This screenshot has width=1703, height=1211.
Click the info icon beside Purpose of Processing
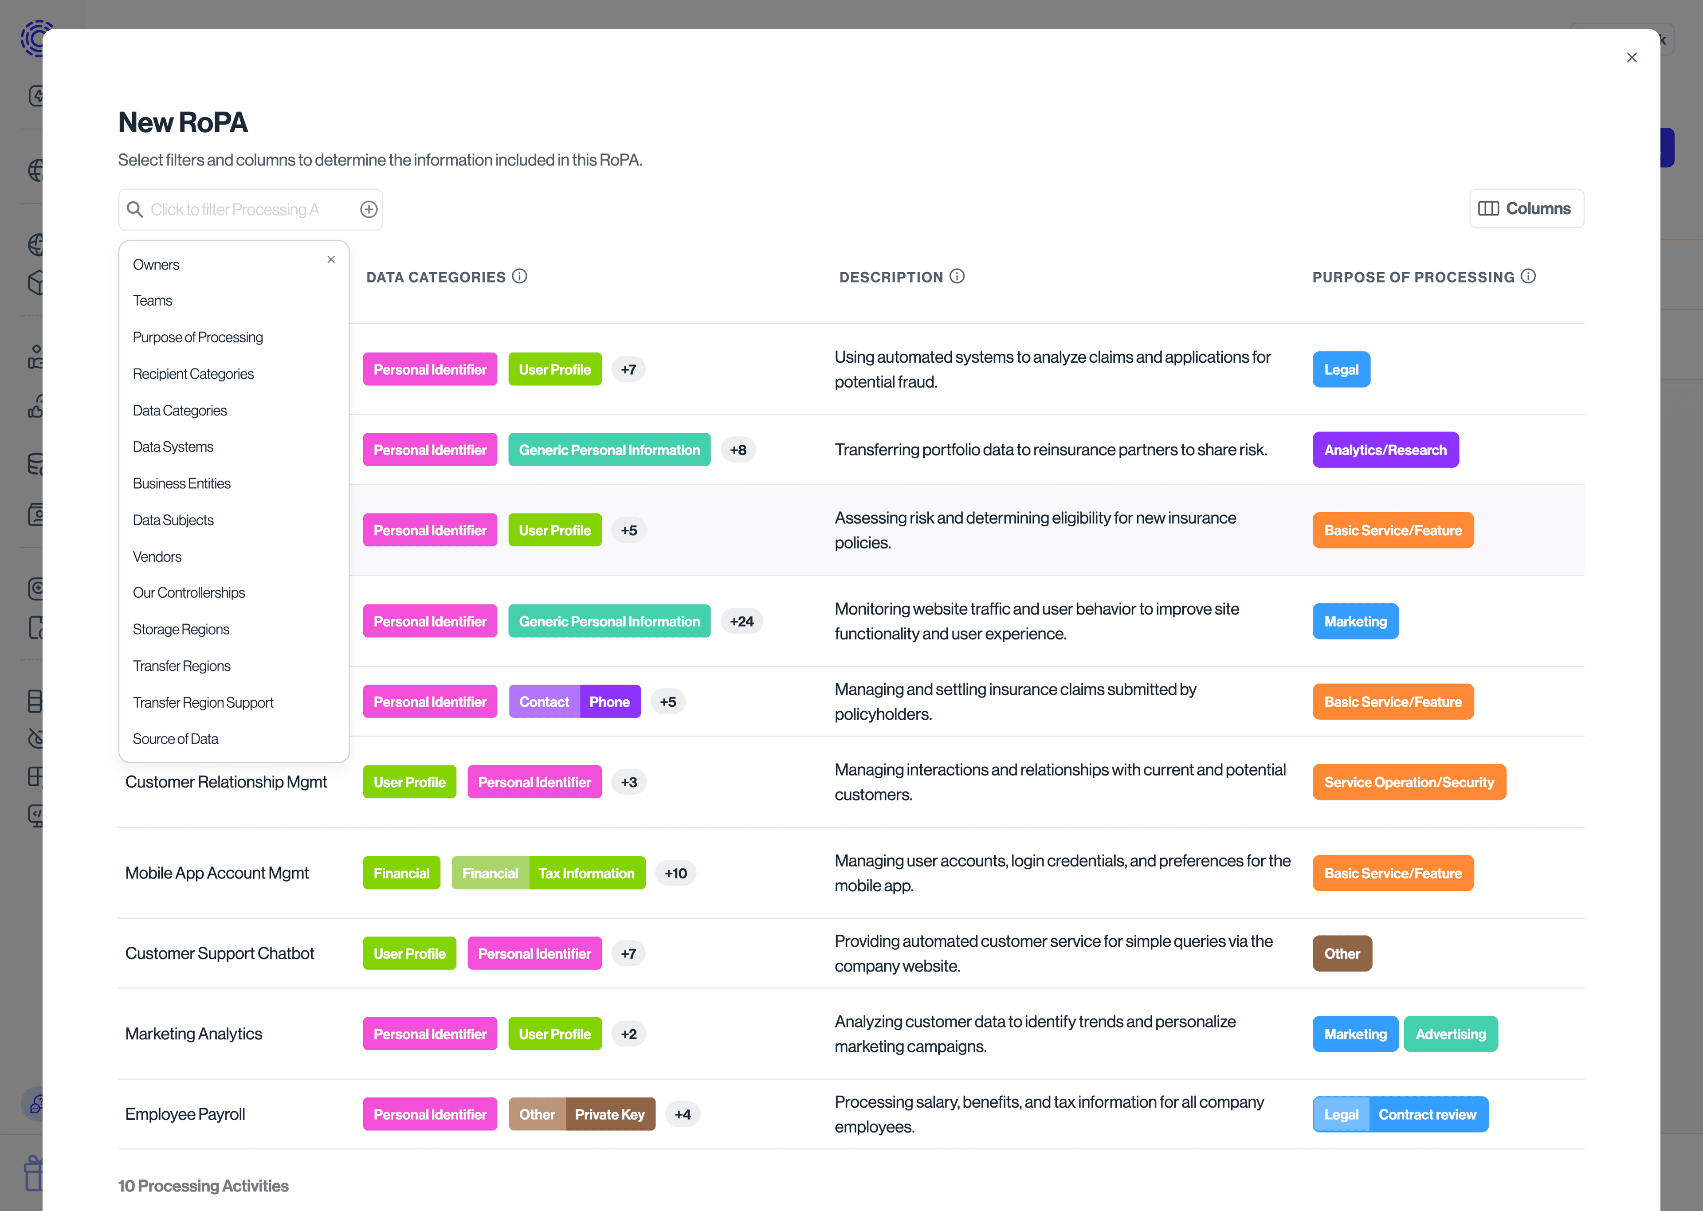[1529, 276]
